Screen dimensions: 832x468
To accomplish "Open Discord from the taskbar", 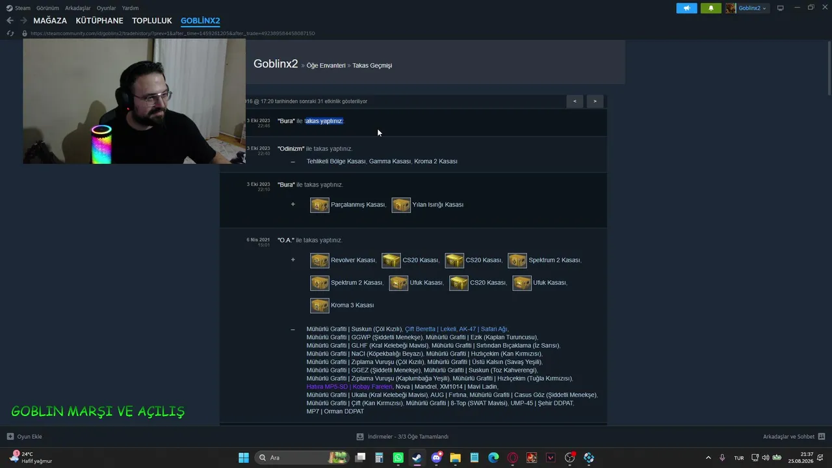I will point(437,458).
